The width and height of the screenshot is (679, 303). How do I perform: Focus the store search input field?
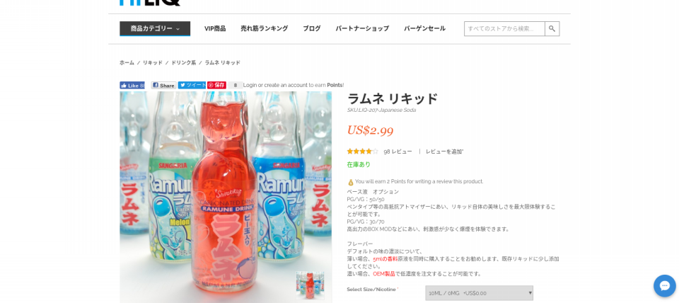click(x=504, y=28)
